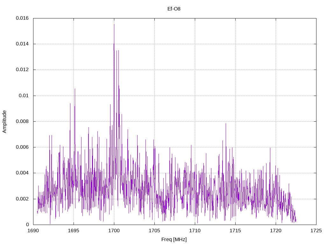The width and height of the screenshot is (326, 244).
Task: Click the y-axis tick value 0.01
Action: [24, 96]
